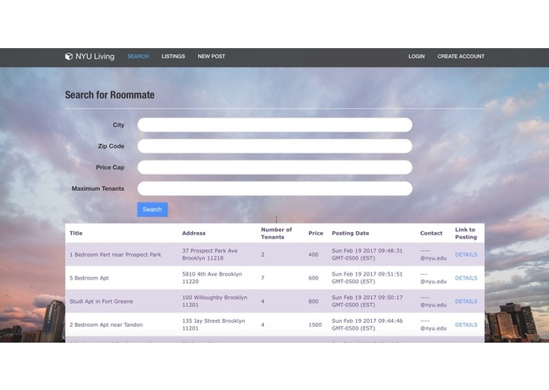Switch to the SEARCH nav item
Viewport: 549px width, 390px height.
click(138, 56)
